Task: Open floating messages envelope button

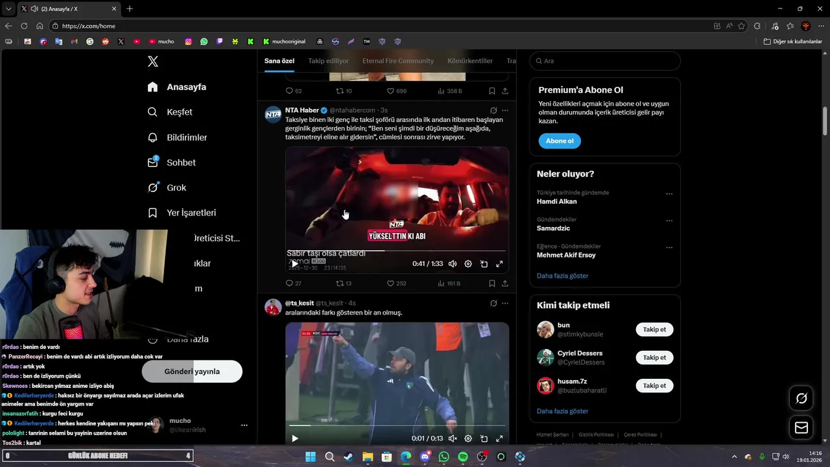Action: [x=801, y=427]
